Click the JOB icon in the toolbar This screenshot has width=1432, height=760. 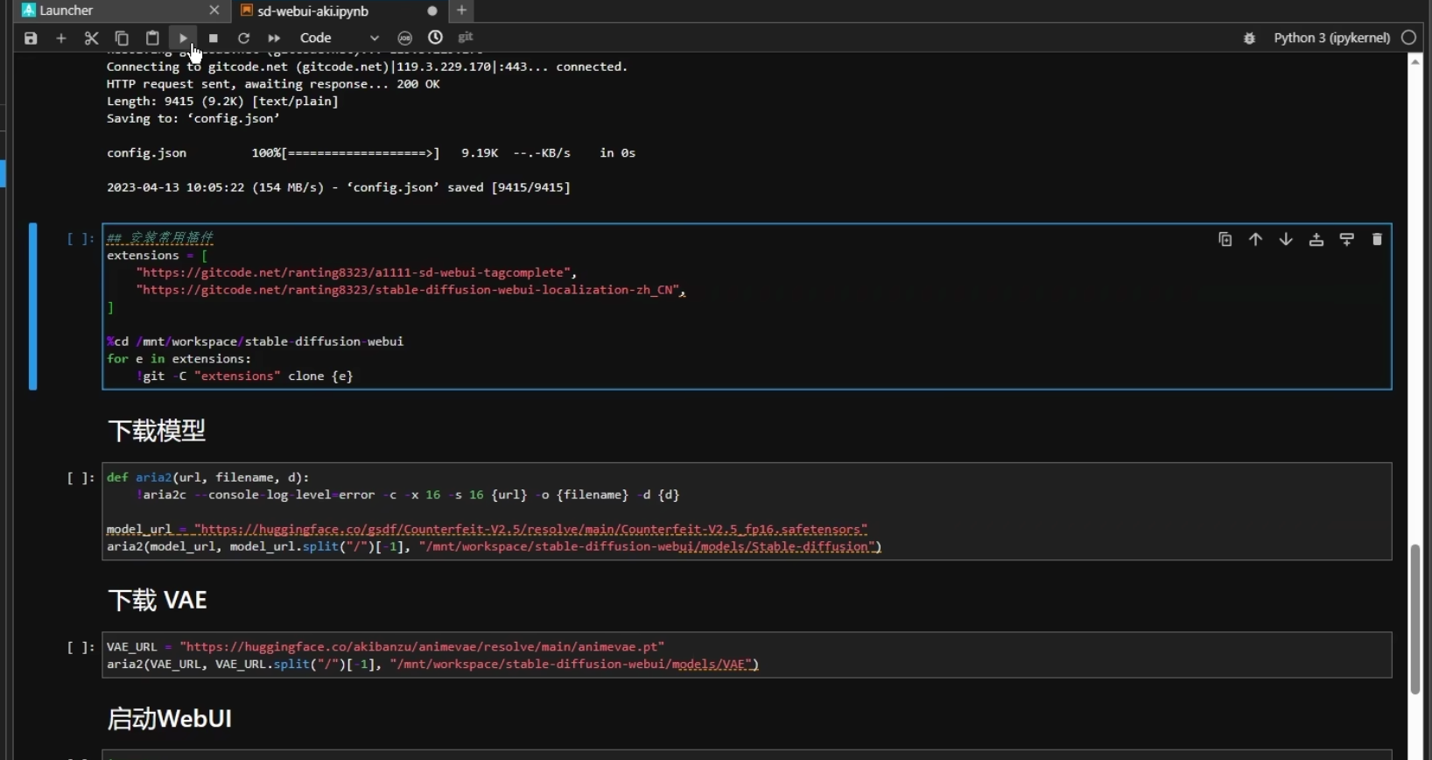point(404,38)
